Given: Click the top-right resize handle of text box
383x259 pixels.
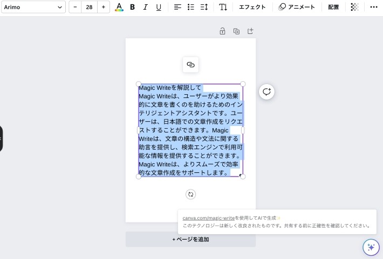Looking at the screenshot, I should click(x=243, y=84).
